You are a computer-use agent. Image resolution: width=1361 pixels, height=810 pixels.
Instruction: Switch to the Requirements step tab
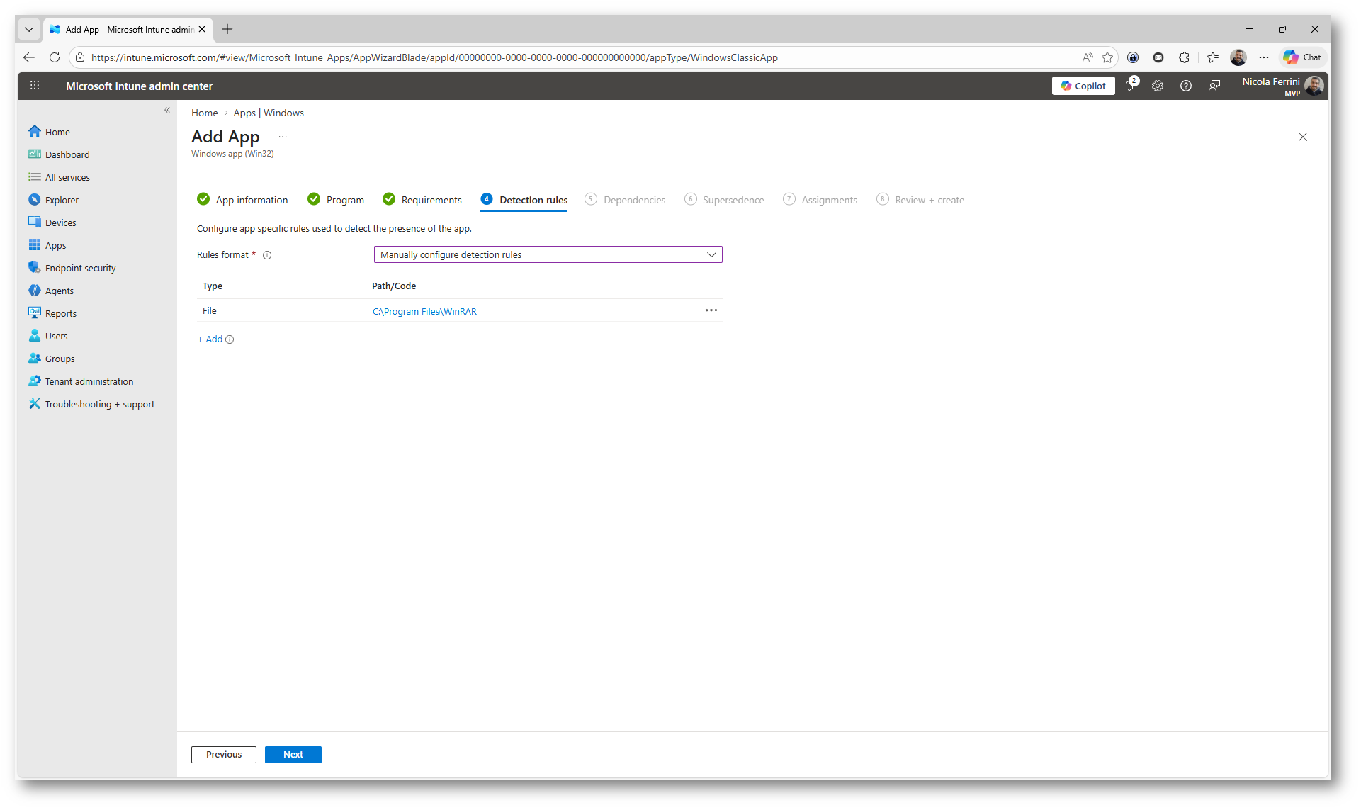(431, 200)
